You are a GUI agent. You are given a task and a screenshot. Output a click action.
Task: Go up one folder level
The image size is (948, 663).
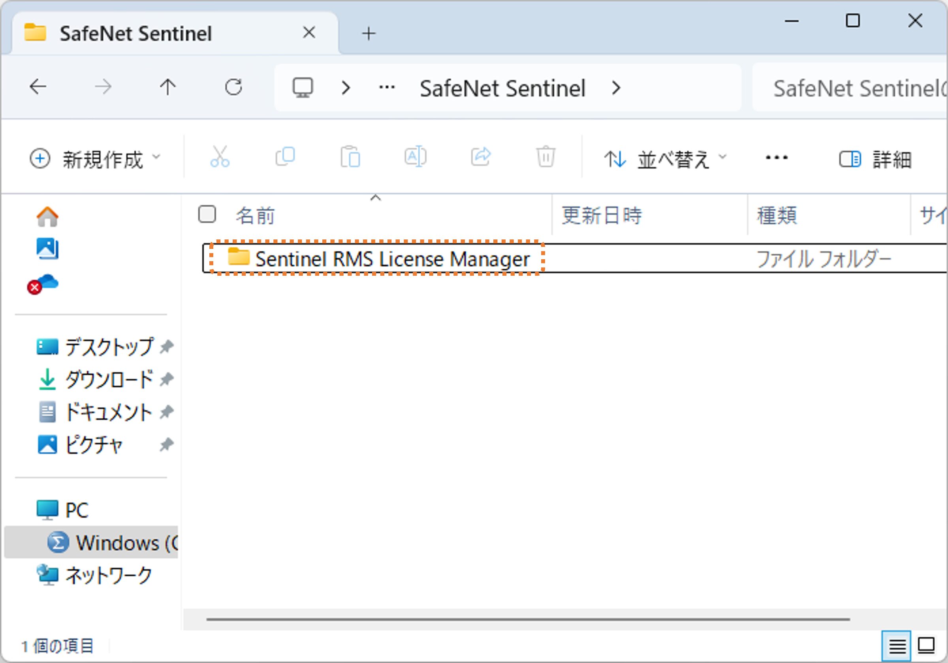pyautogui.click(x=167, y=87)
